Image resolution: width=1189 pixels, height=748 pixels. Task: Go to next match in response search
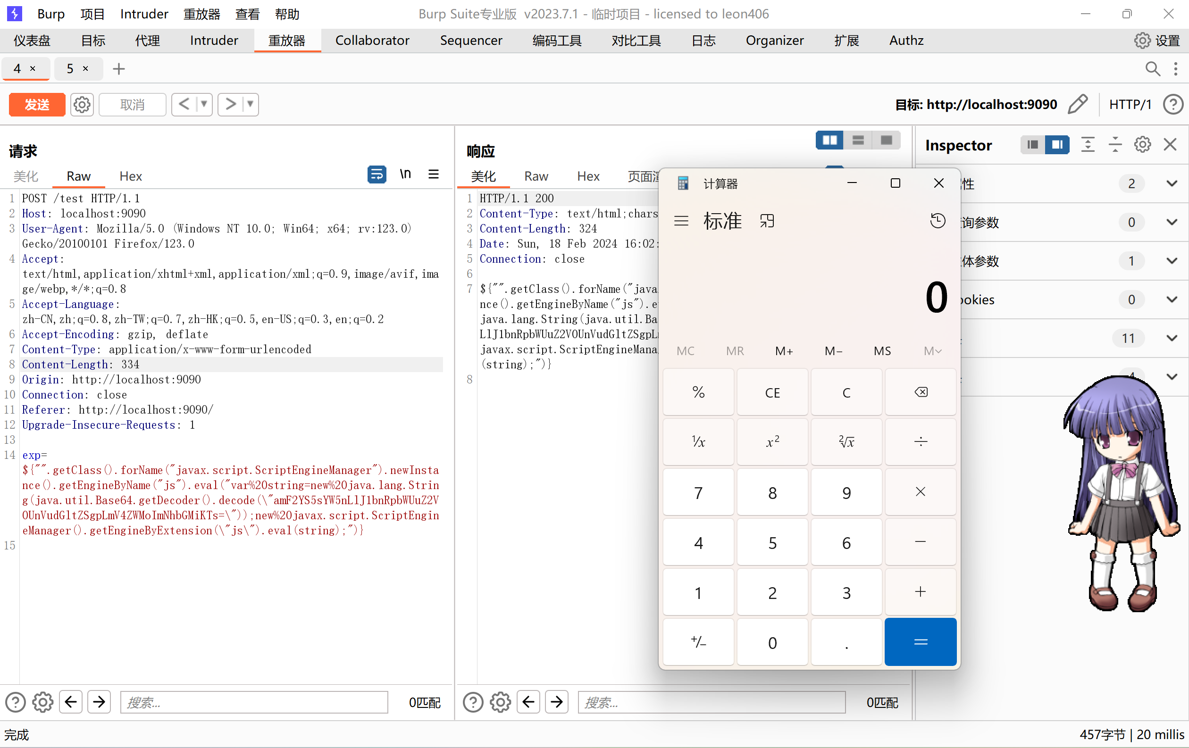click(x=557, y=702)
